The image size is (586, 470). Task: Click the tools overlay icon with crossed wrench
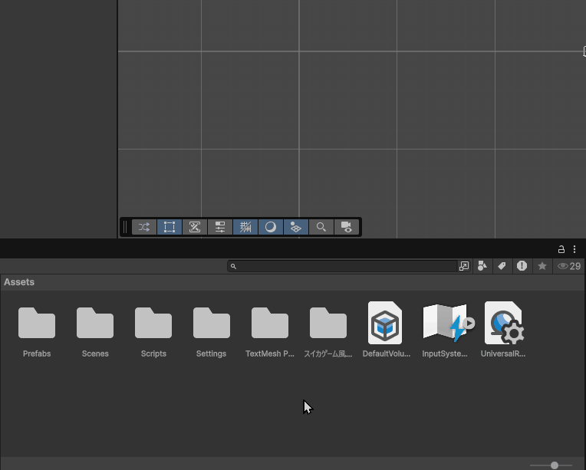pyautogui.click(x=195, y=227)
